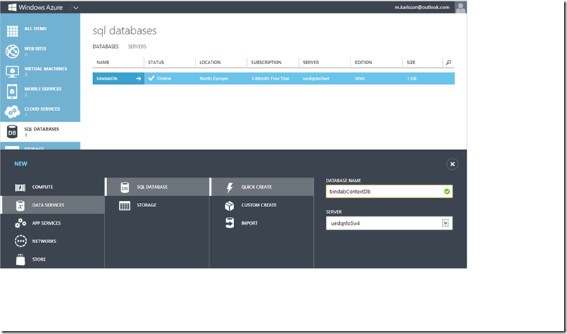567x334 pixels.
Task: Click the user avatar icon
Action: click(x=461, y=7)
